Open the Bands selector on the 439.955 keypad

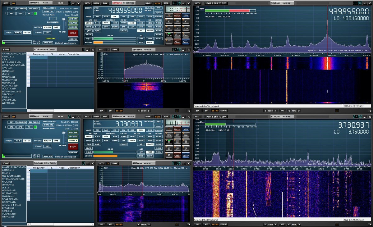[177, 16]
